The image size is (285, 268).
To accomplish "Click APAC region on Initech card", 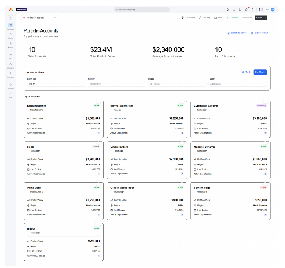I will pyautogui.click(x=97, y=246).
